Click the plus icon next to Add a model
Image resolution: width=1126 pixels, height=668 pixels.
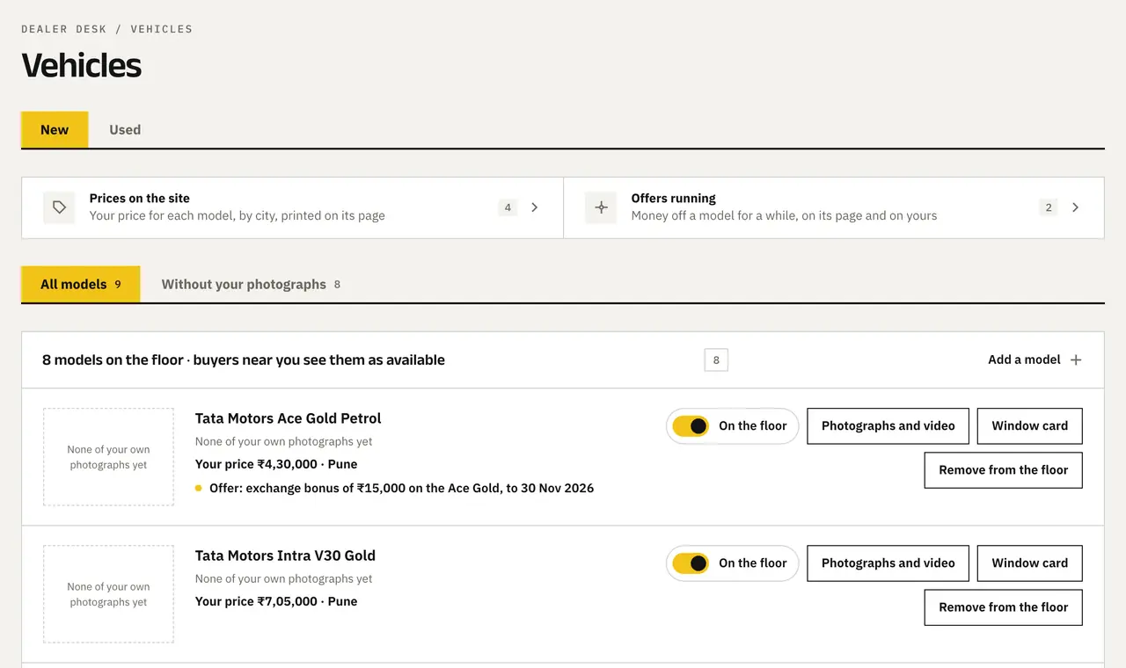point(1076,359)
